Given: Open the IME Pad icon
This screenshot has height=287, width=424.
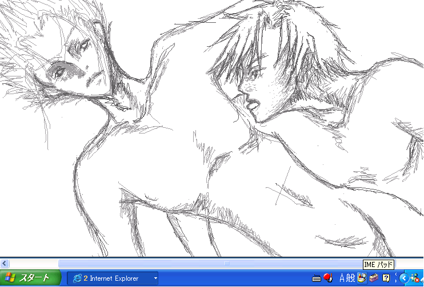Looking at the screenshot, I should pyautogui.click(x=362, y=278).
